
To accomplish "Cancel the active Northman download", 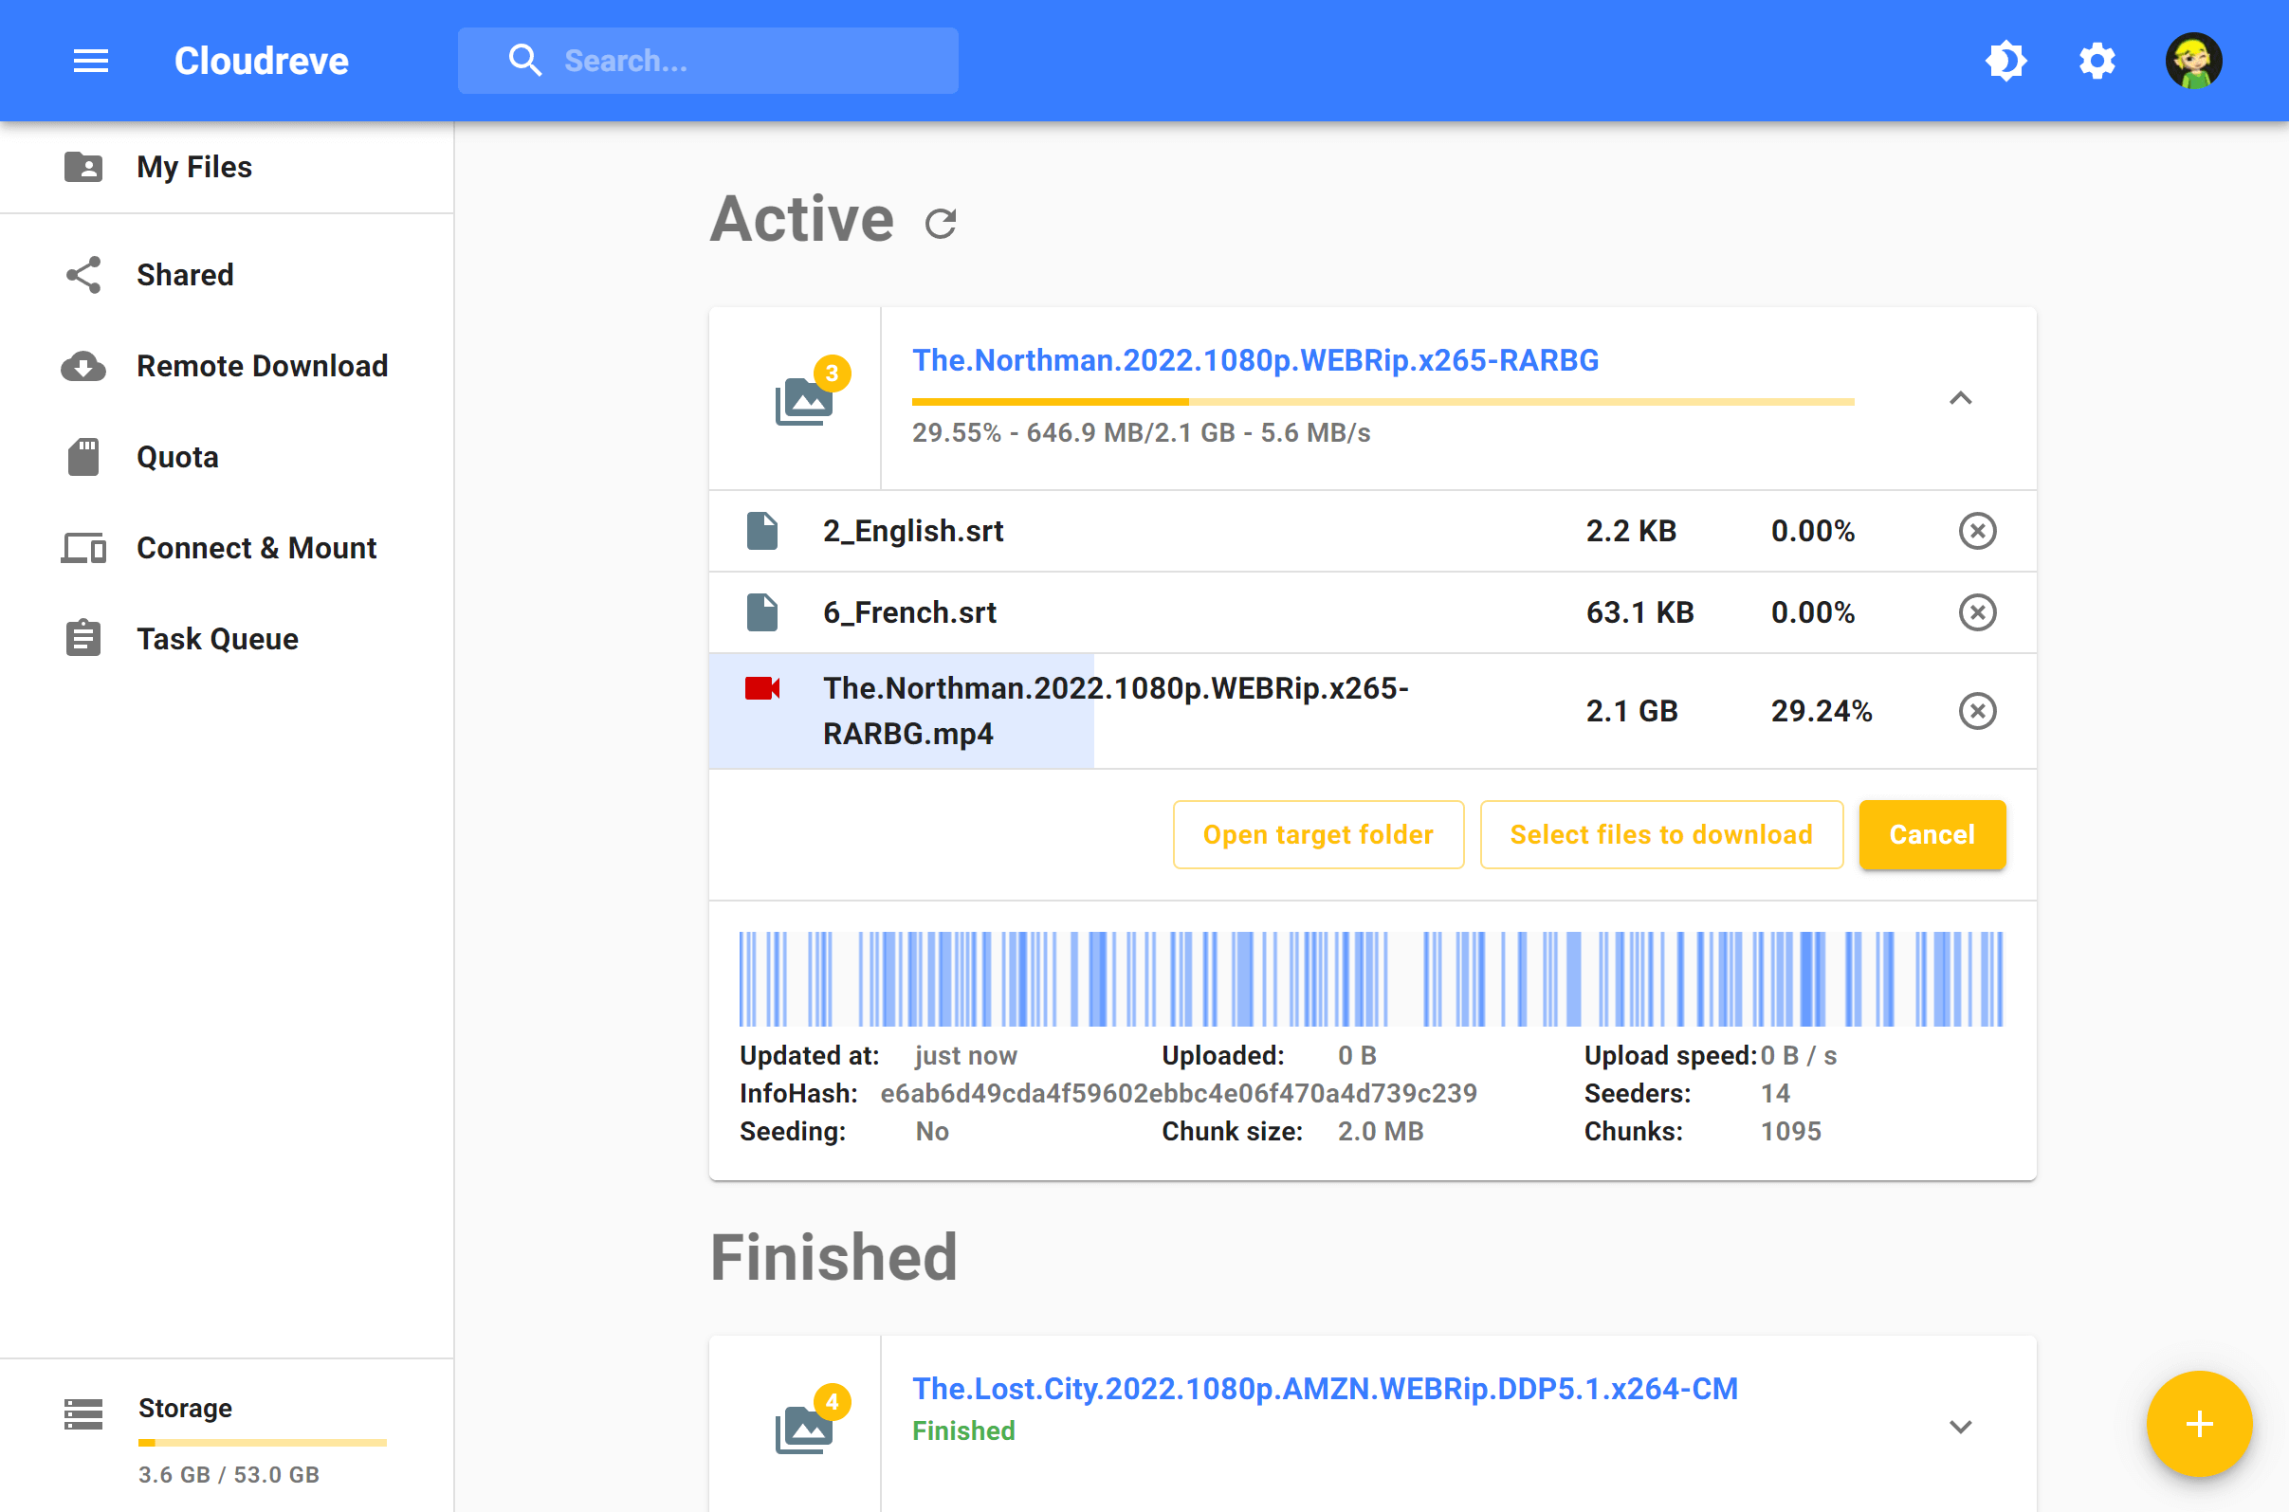I will (x=1932, y=833).
